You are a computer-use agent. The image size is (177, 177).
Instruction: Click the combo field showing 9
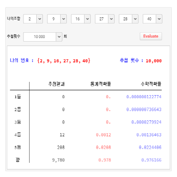click(x=54, y=19)
